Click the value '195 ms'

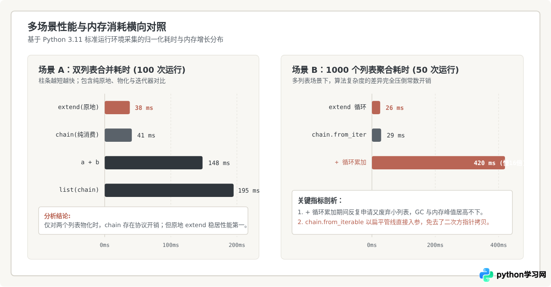point(249,191)
